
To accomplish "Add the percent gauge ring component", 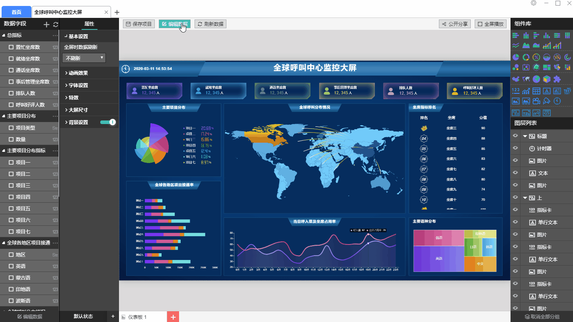I will (x=536, y=57).
